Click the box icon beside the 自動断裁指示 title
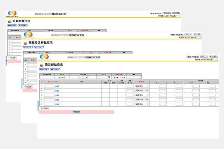Screen dimensions: 224x149 coord(10,22)
